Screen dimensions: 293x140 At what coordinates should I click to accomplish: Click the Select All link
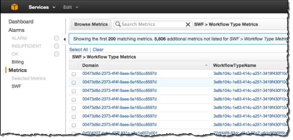point(78,50)
